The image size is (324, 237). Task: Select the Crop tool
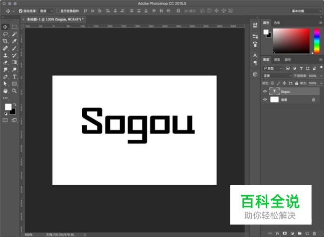click(x=5, y=41)
